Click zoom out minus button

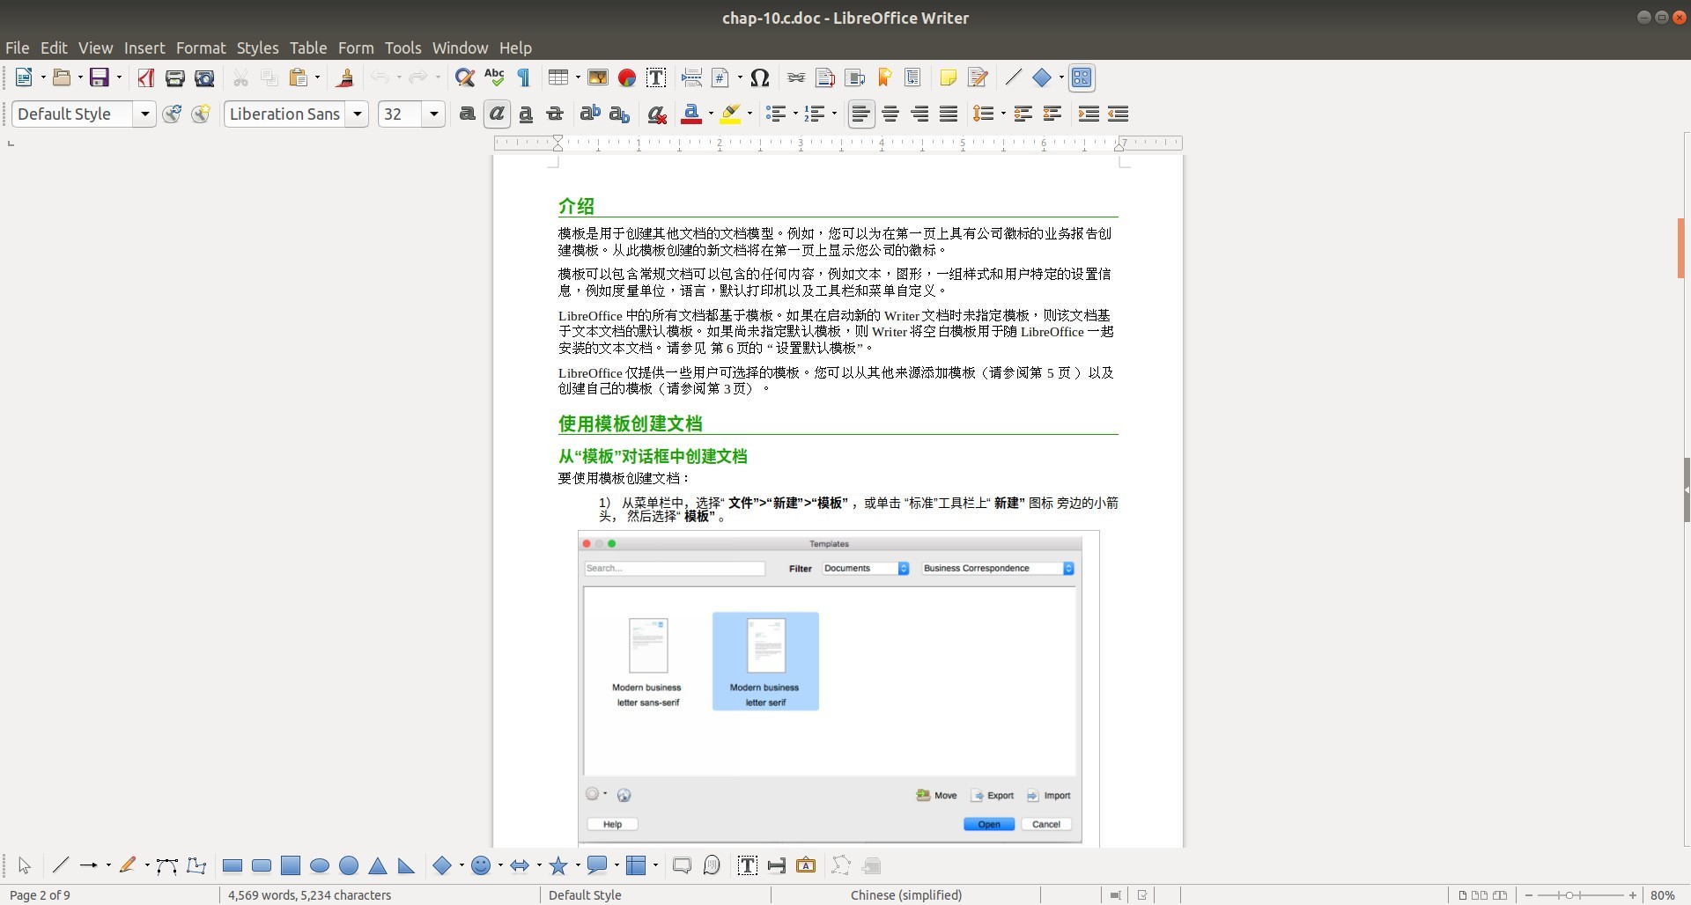(1529, 895)
